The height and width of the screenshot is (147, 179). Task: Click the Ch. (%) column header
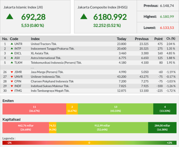(171, 39)
